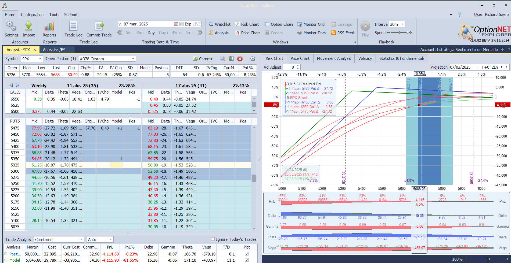Open the Home ribbon tab
Image resolution: width=511 pixels, height=263 pixels.
tap(10, 15)
